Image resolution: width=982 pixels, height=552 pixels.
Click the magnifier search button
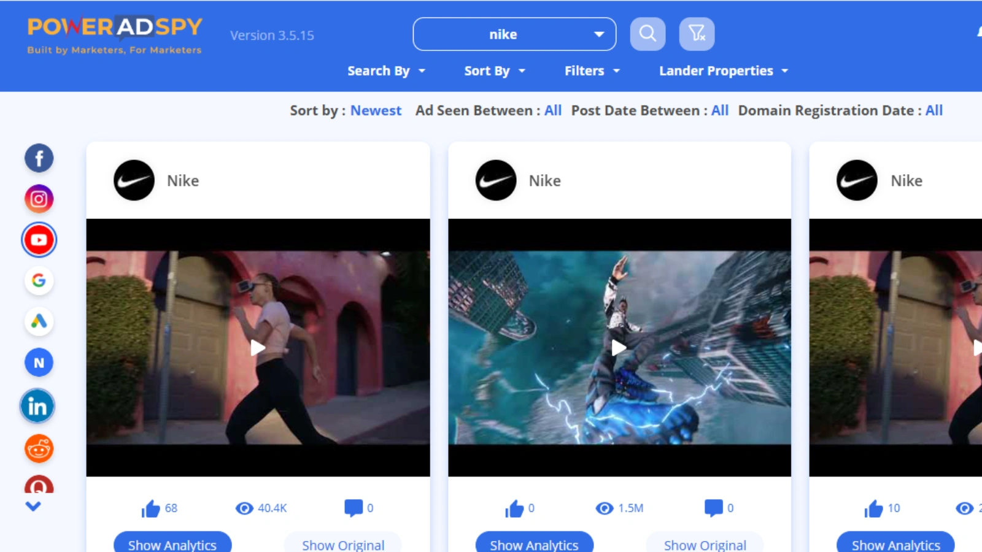(648, 34)
